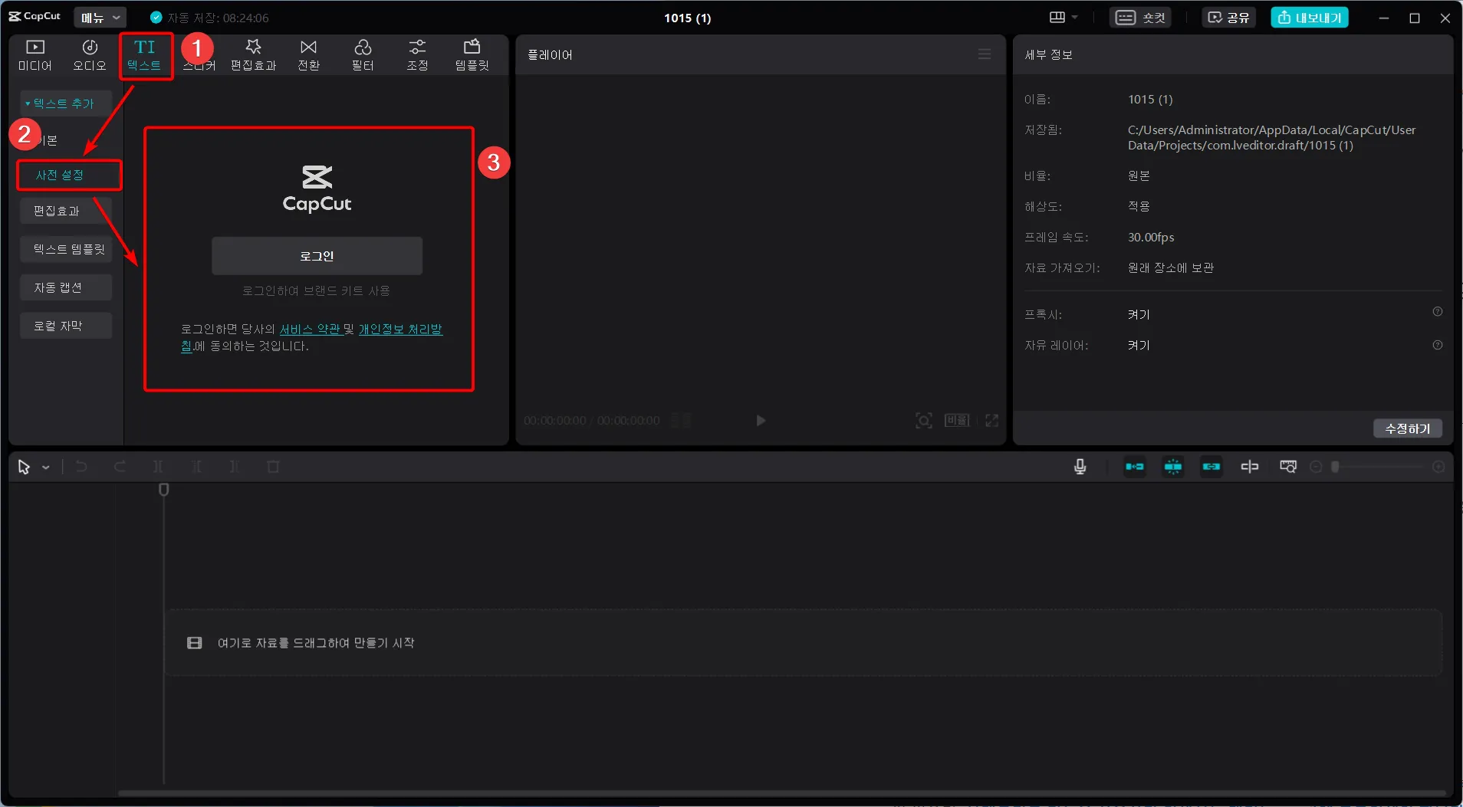1463x807 pixels.
Task: Toggle player fullscreen
Action: [991, 420]
